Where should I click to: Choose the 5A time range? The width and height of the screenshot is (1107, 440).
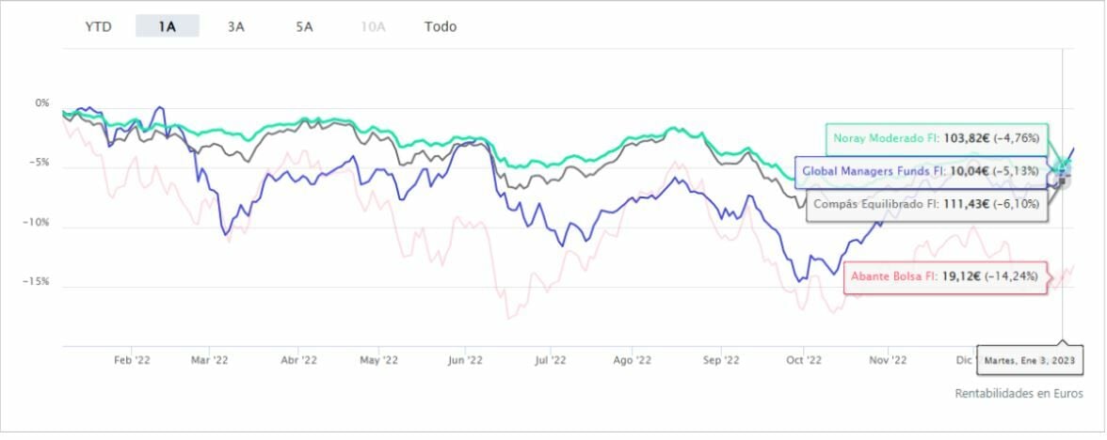[x=304, y=26]
